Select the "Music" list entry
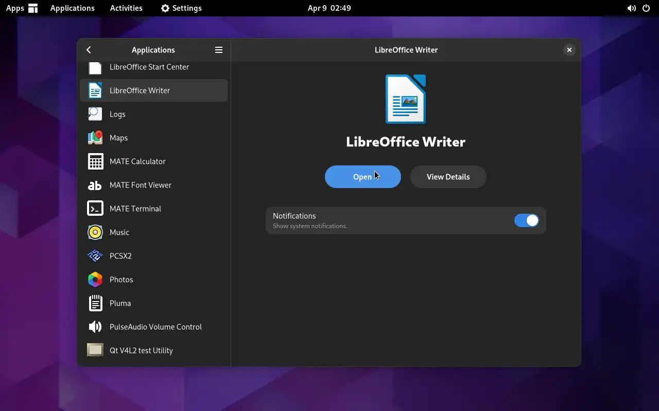This screenshot has width=659, height=411. [153, 232]
